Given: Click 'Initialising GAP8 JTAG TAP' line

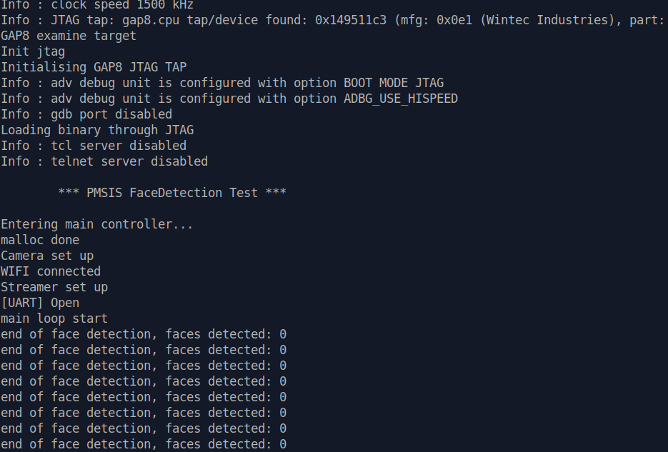Looking at the screenshot, I should [94, 67].
